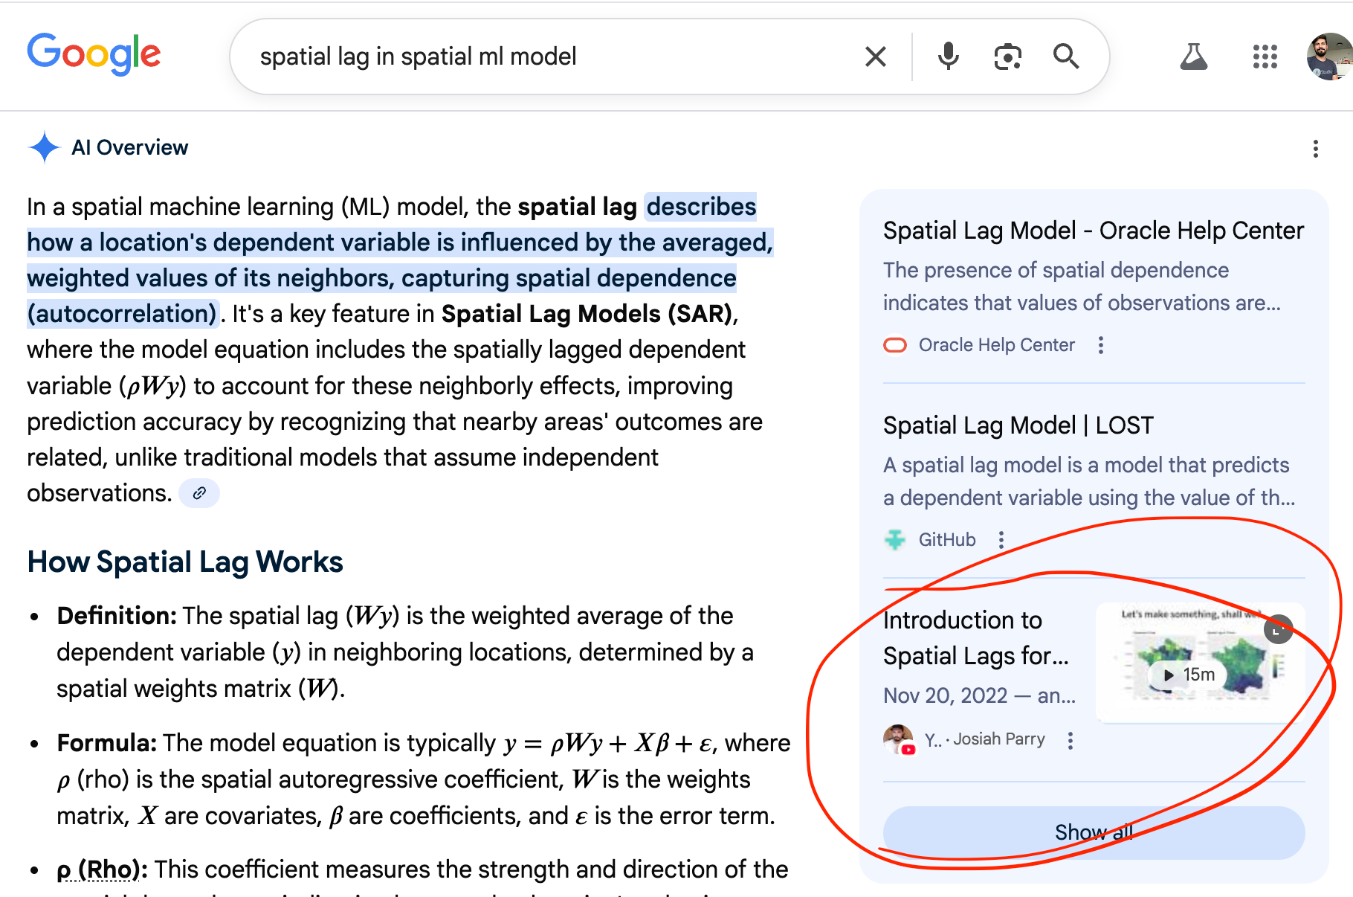Click the Google logo
This screenshot has height=897, width=1353.
[x=94, y=54]
